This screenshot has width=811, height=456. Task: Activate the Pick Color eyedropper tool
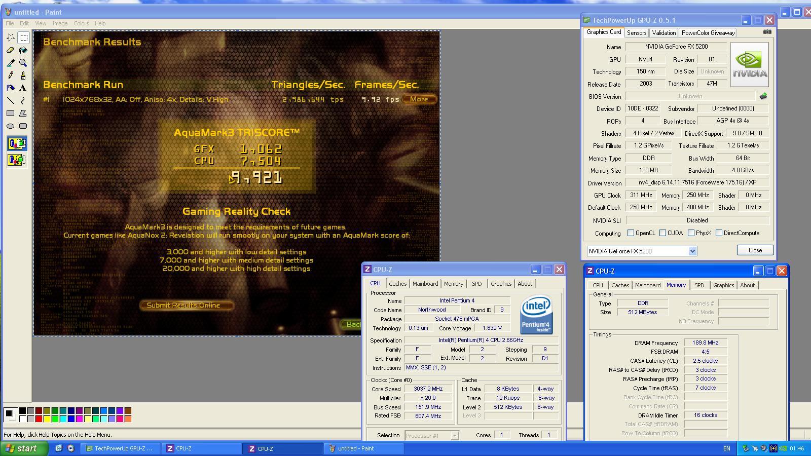(x=10, y=63)
